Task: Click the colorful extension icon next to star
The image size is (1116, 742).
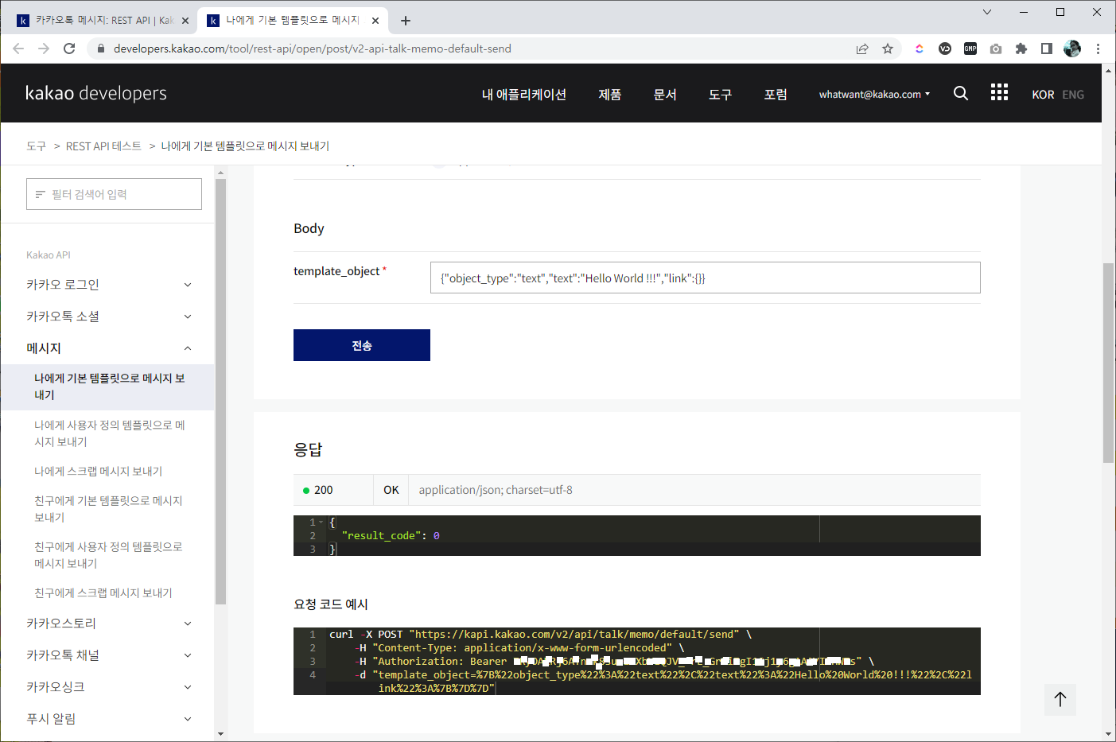Action: [920, 49]
